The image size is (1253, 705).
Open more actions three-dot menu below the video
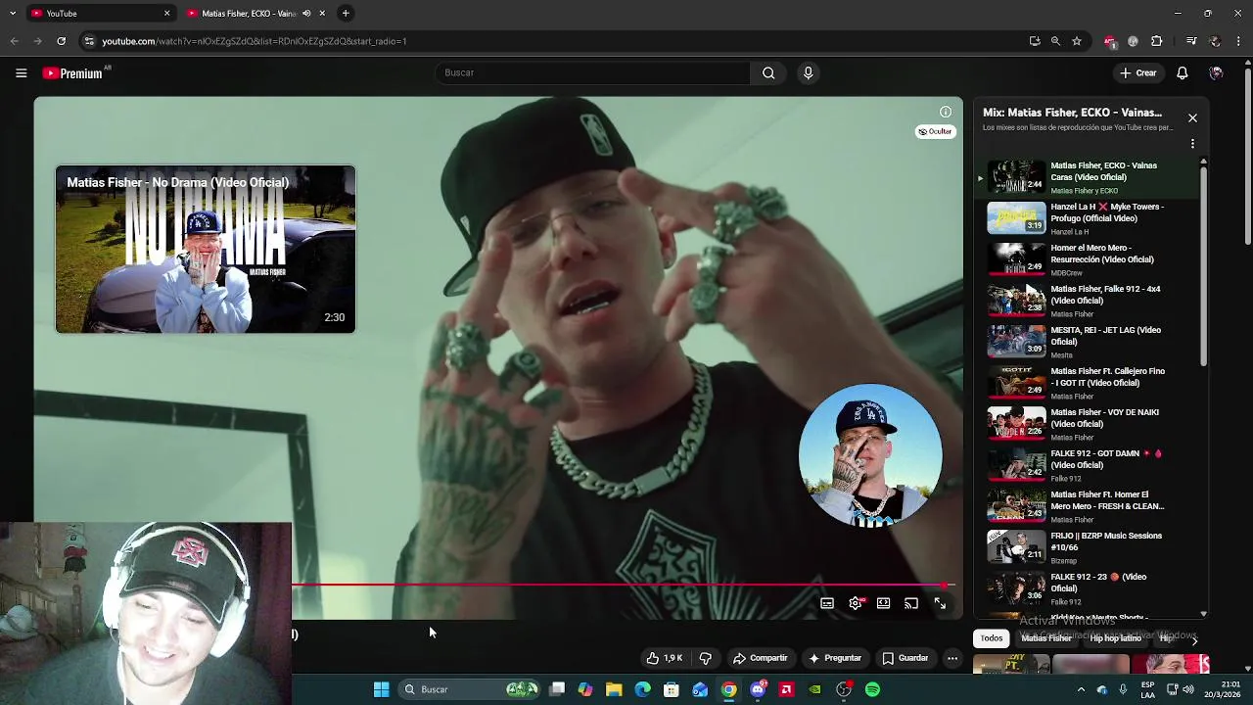tap(951, 658)
